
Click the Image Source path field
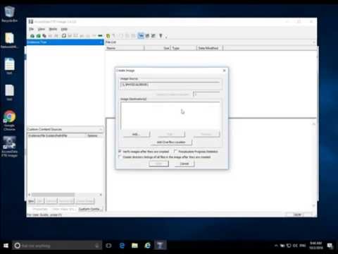pyautogui.click(x=170, y=85)
